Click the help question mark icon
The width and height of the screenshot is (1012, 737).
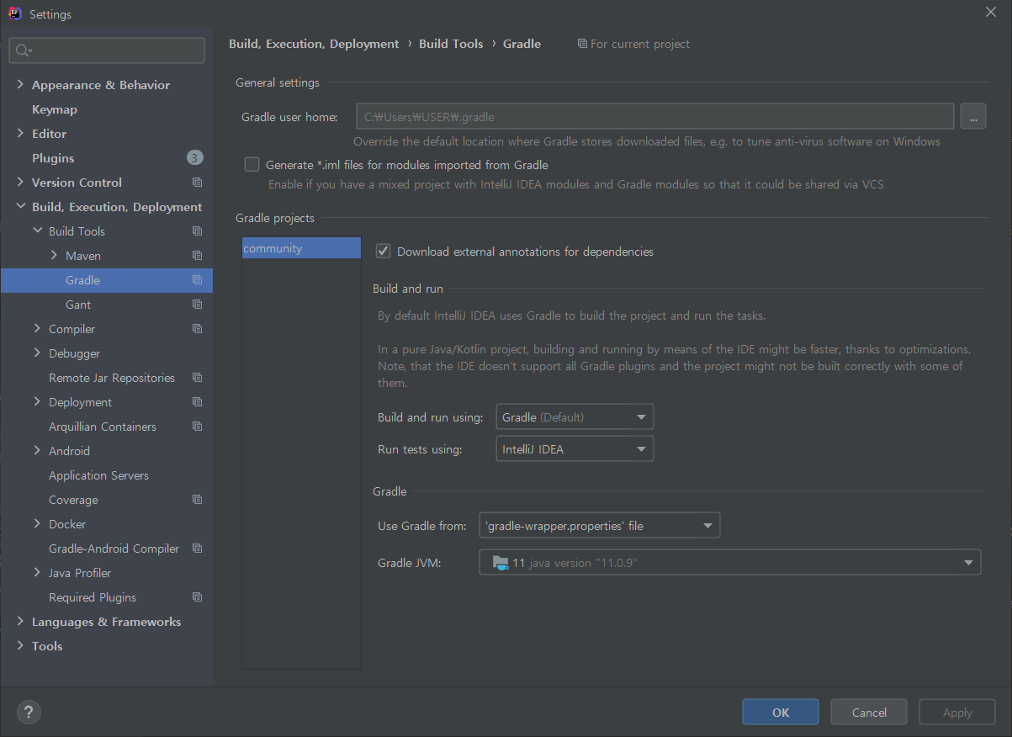[29, 712]
